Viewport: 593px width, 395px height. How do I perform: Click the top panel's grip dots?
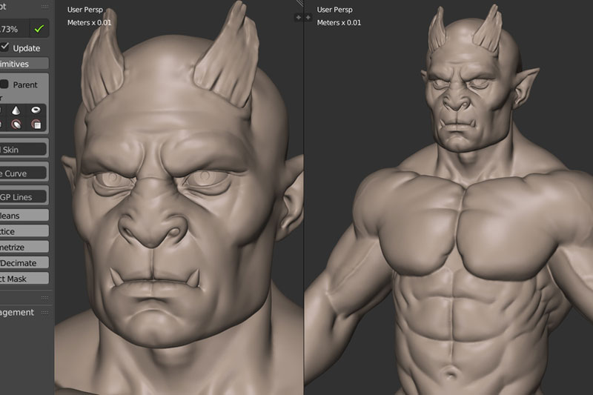click(44, 7)
